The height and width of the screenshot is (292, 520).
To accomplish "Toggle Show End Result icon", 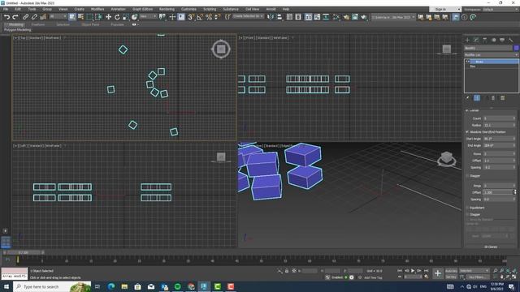I will [x=477, y=98].
